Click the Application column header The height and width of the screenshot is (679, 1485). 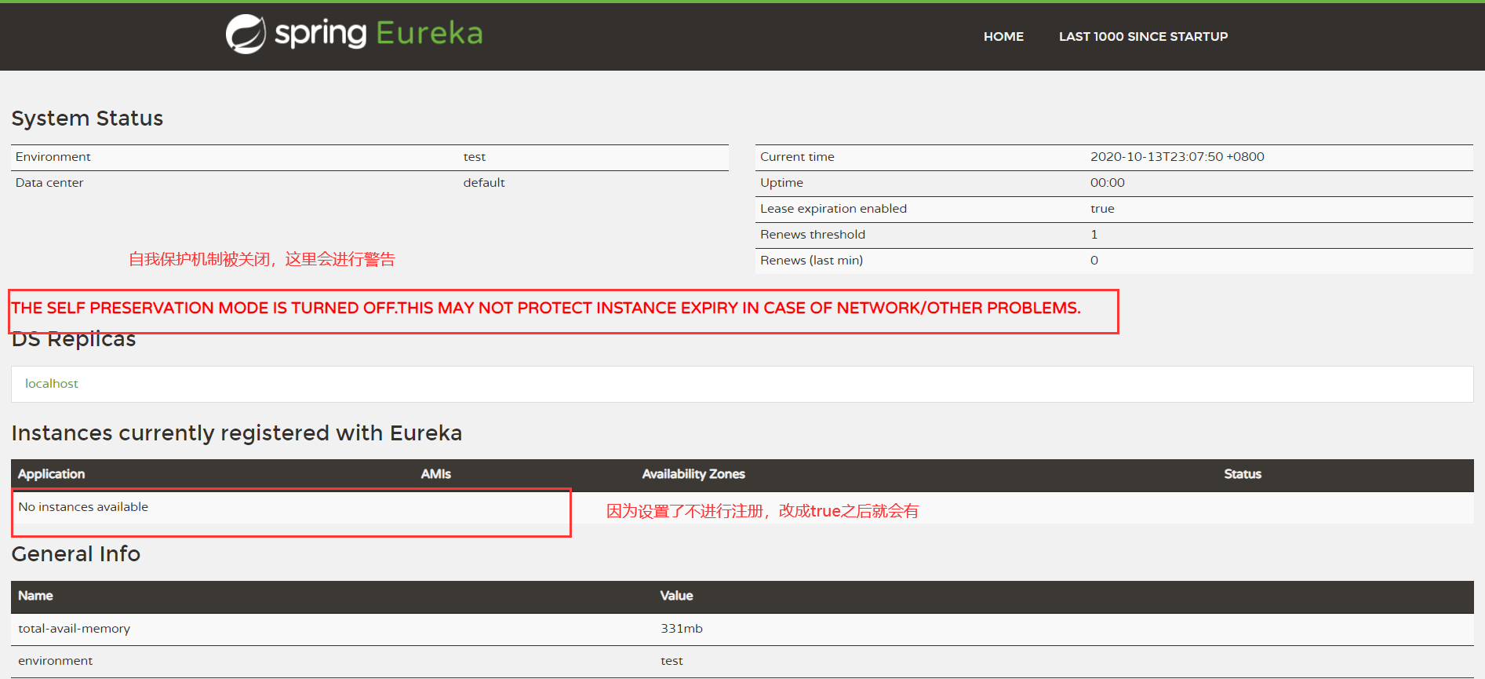point(52,474)
